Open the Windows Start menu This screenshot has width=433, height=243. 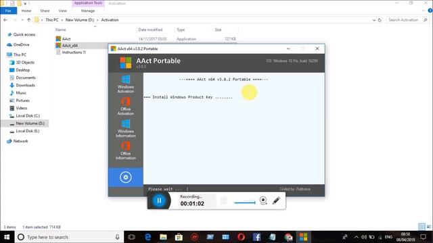[x=7, y=237]
